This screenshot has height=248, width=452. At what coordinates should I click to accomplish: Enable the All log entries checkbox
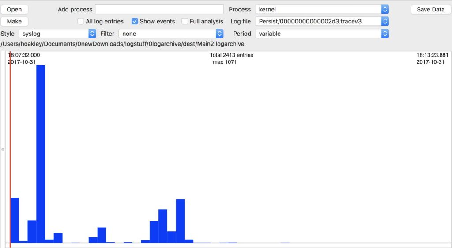tap(81, 21)
